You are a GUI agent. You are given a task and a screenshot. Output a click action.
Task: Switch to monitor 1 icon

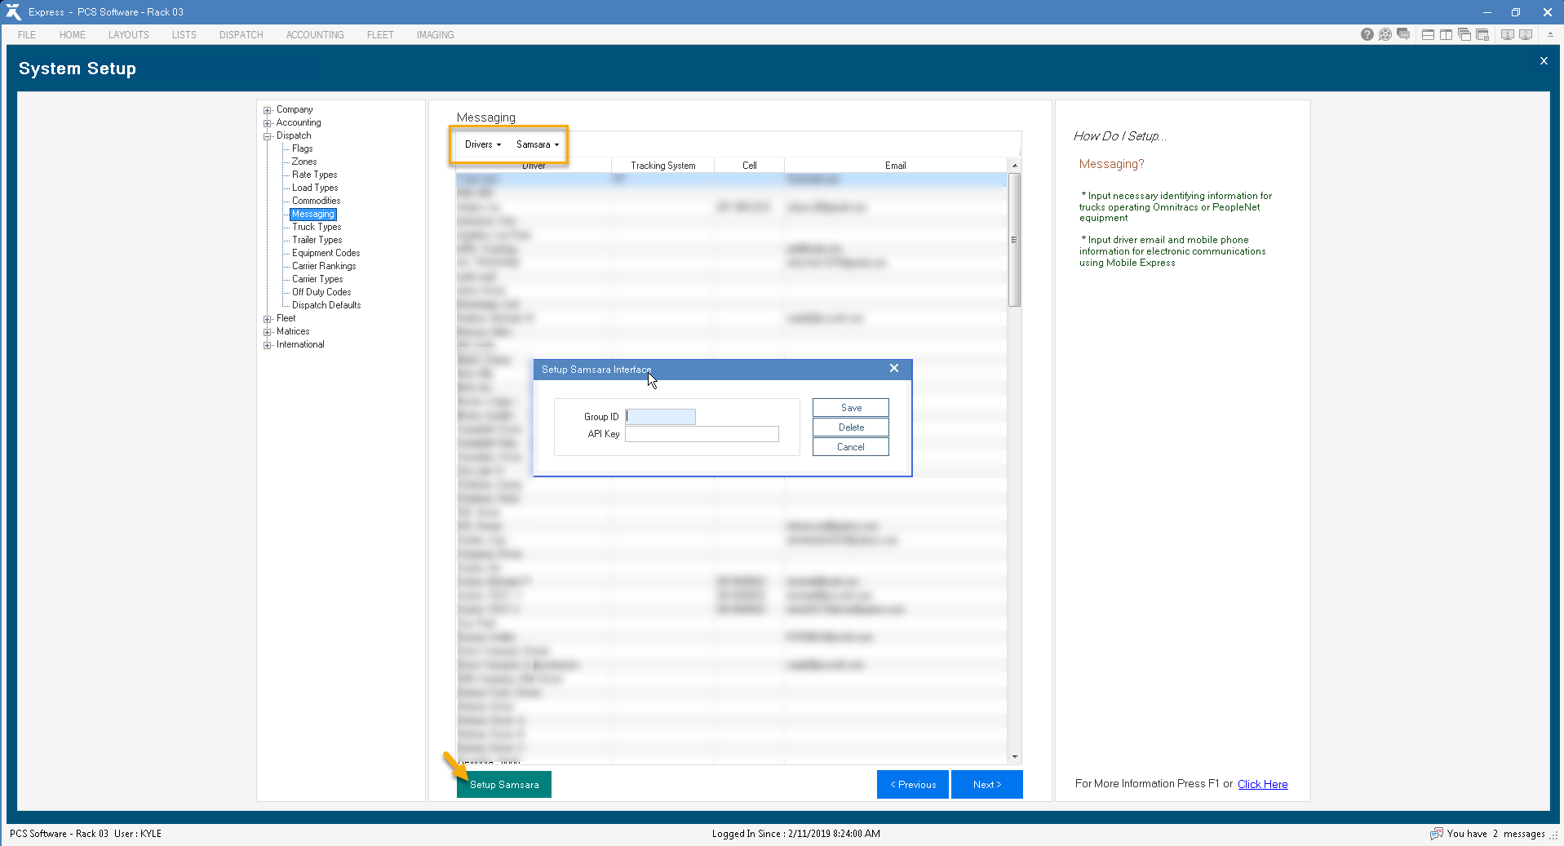point(1507,34)
